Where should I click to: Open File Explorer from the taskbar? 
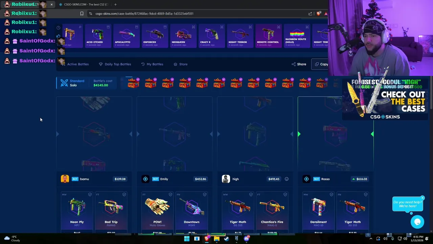tap(216, 239)
